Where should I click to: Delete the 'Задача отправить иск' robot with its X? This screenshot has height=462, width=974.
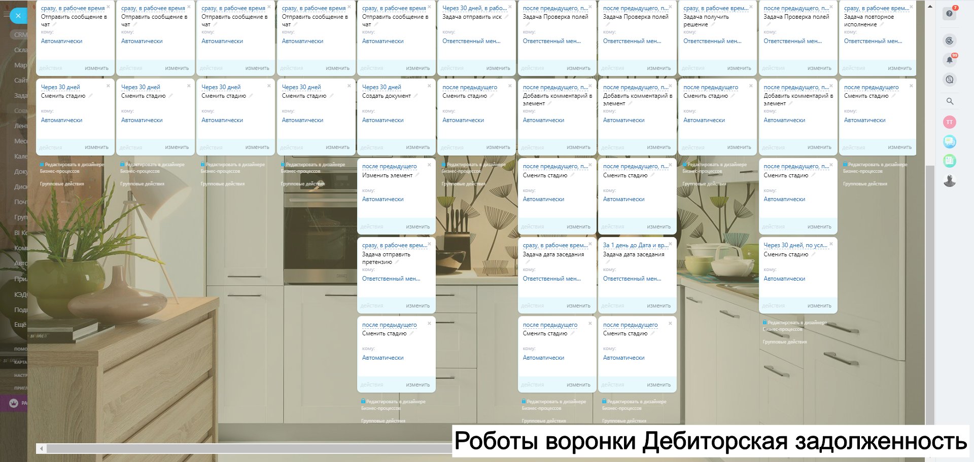[510, 7]
